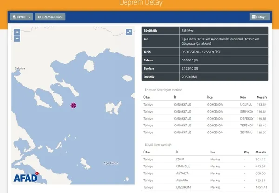This screenshot has height=193, width=279.
Task: Click Köy header in nearest settlements table
Action: [x=243, y=97]
